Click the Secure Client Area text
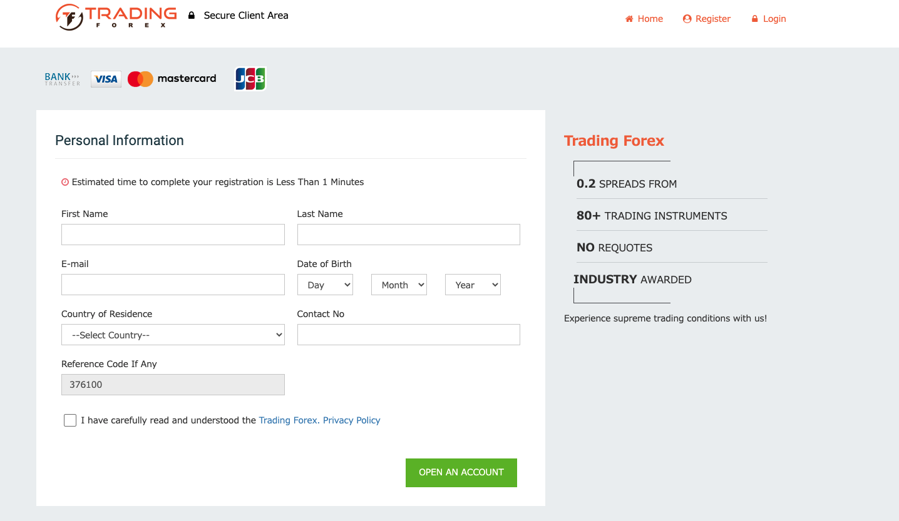899x521 pixels. coord(246,16)
